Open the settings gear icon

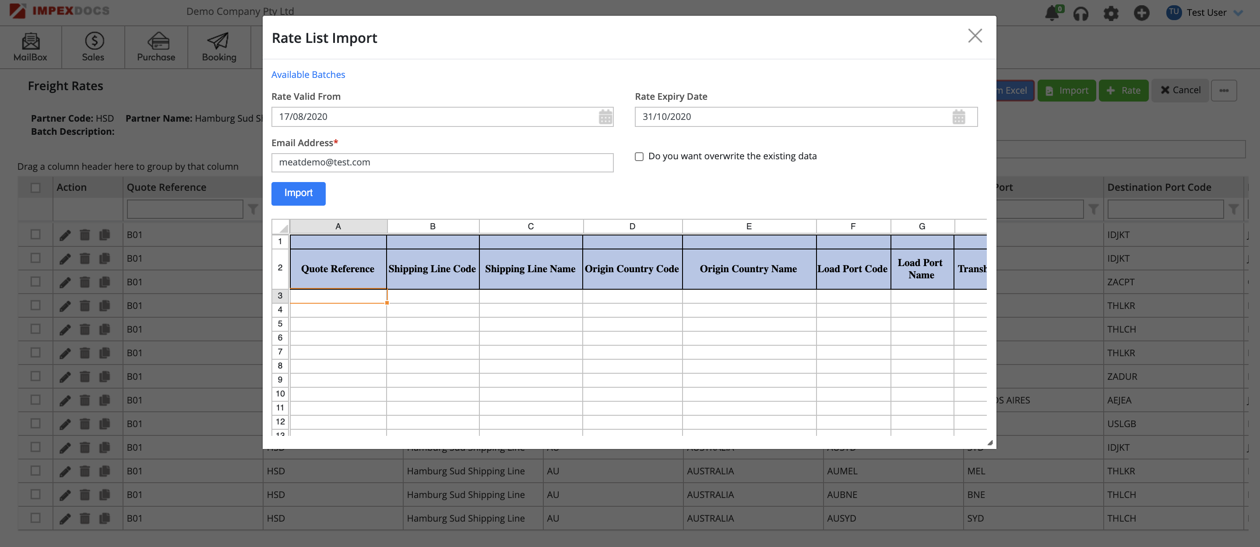[1111, 13]
